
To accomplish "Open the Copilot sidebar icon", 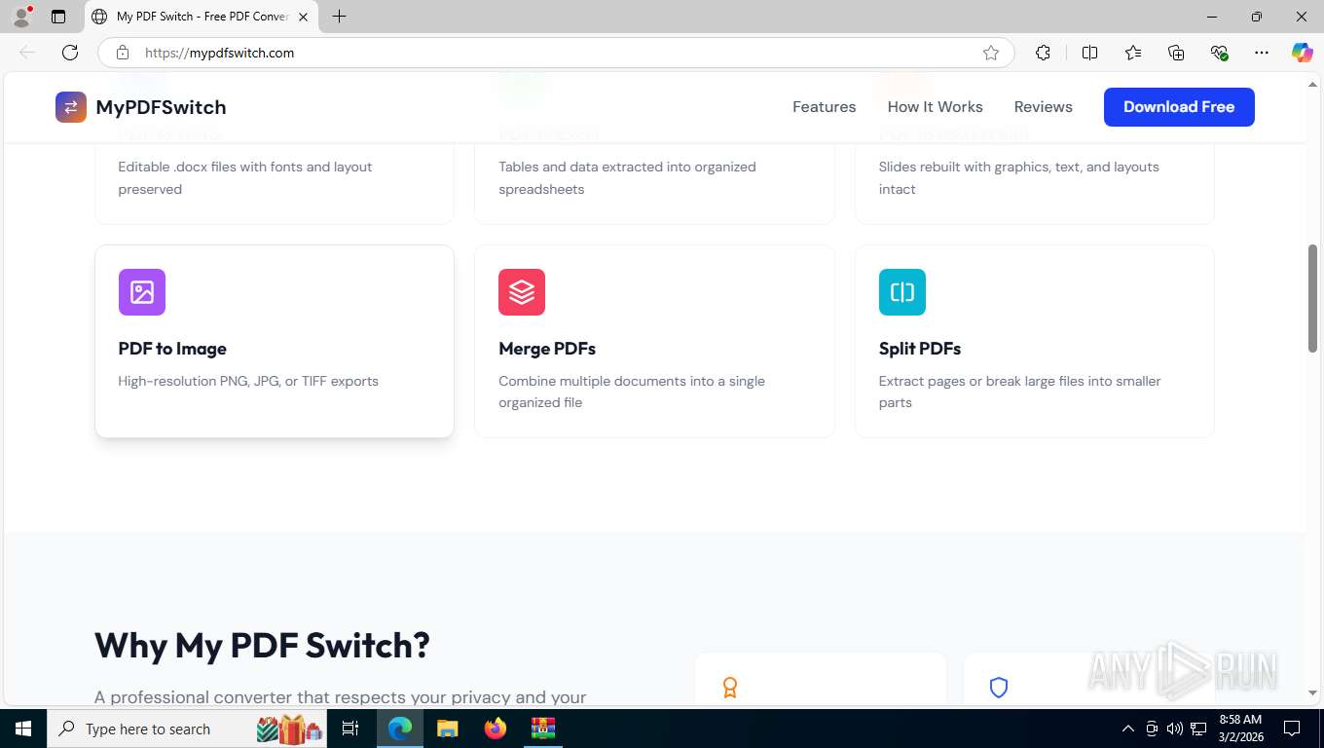I will pos(1302,53).
